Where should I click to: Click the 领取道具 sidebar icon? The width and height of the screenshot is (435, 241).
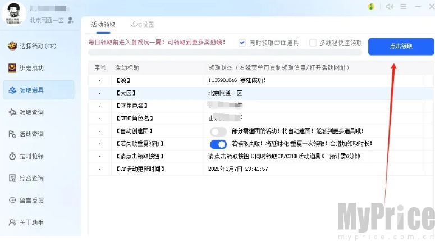click(12, 90)
